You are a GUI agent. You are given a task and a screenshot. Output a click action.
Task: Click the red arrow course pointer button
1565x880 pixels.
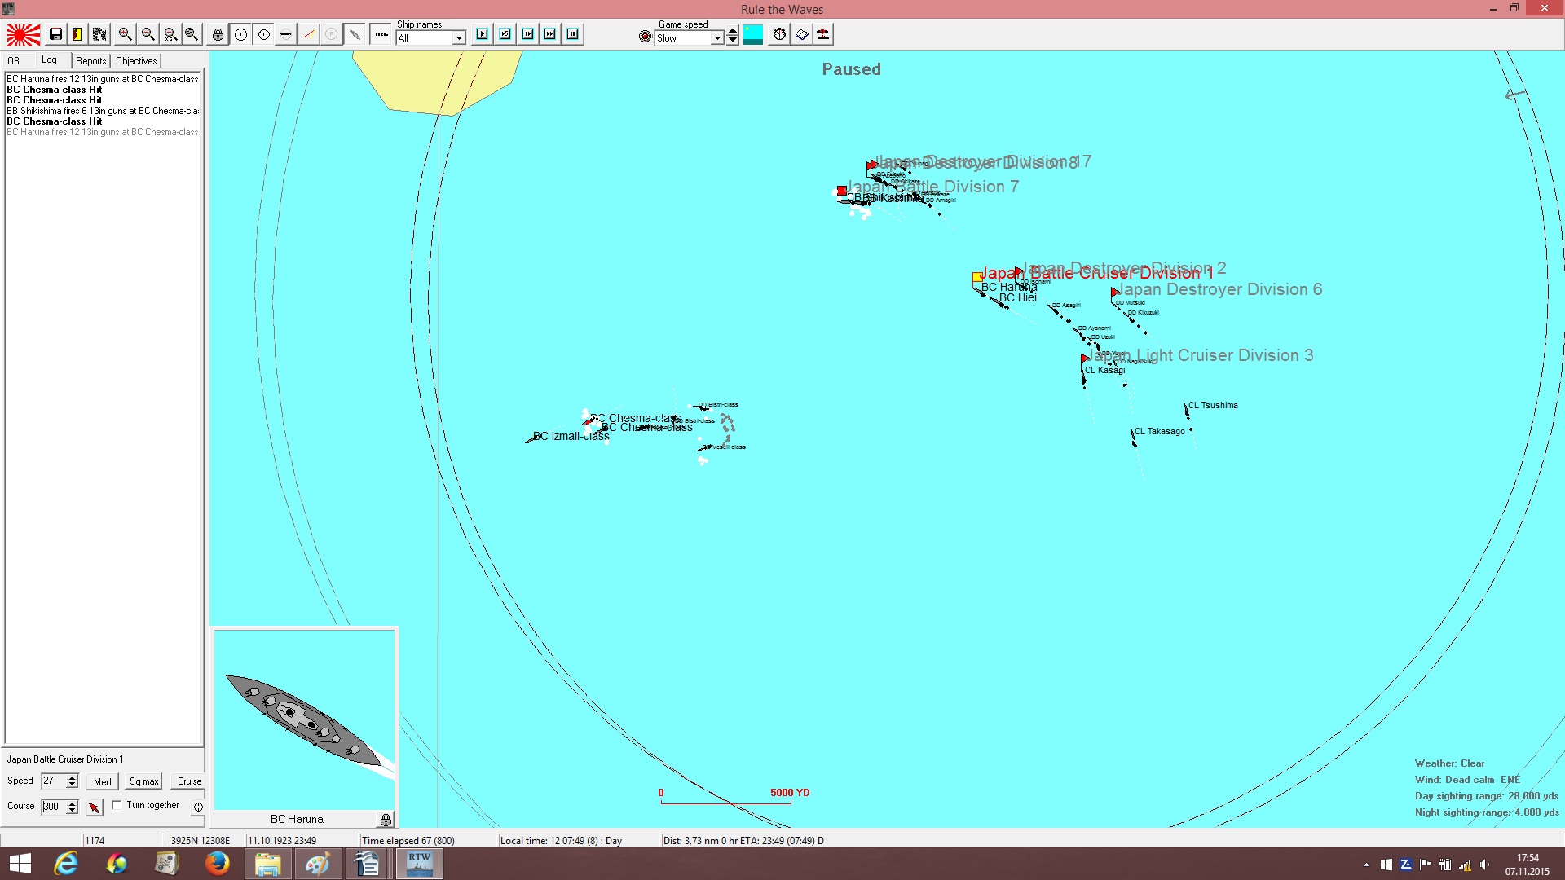tap(95, 807)
